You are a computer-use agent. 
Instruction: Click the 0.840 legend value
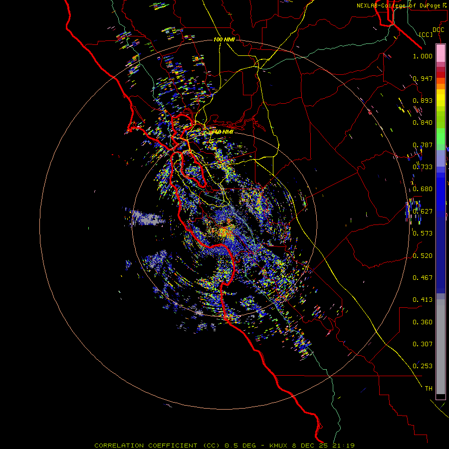pos(423,123)
